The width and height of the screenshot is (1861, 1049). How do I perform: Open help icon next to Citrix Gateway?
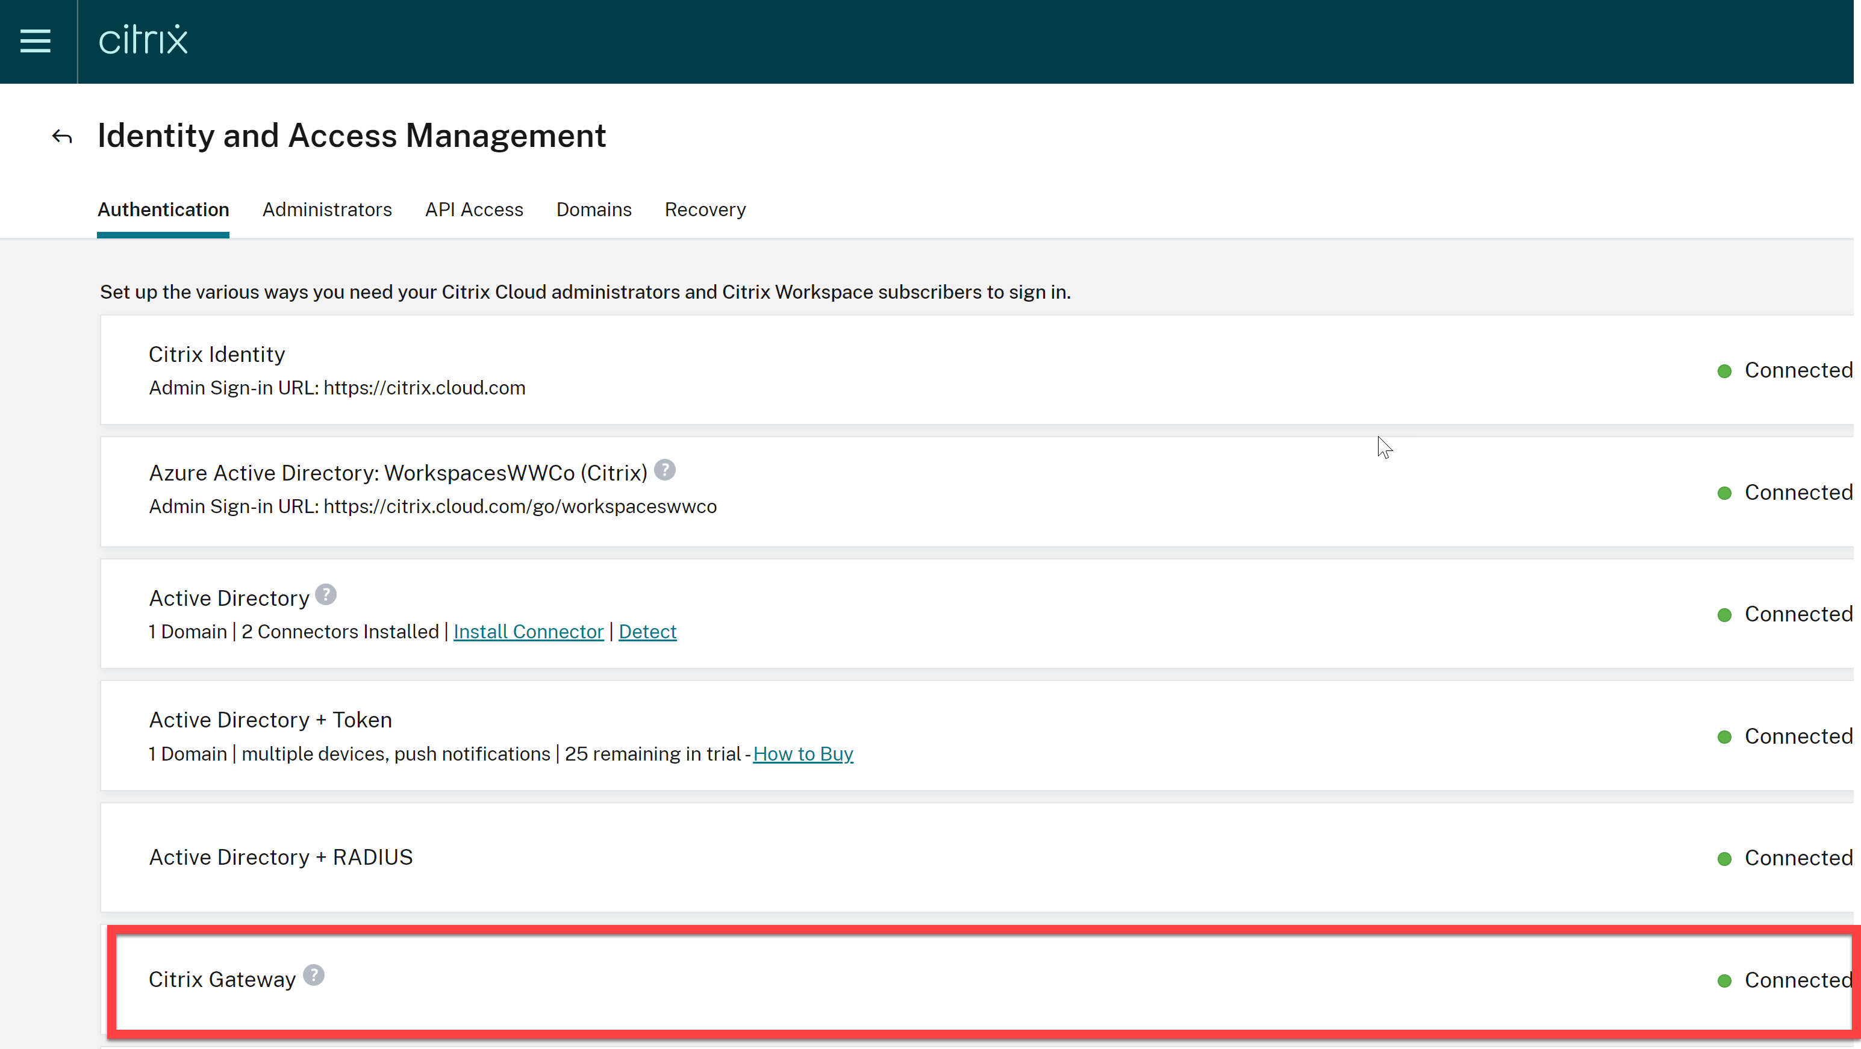tap(314, 976)
